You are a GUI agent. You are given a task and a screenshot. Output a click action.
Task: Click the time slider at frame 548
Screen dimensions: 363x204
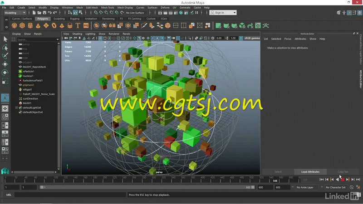[x=275, y=180]
